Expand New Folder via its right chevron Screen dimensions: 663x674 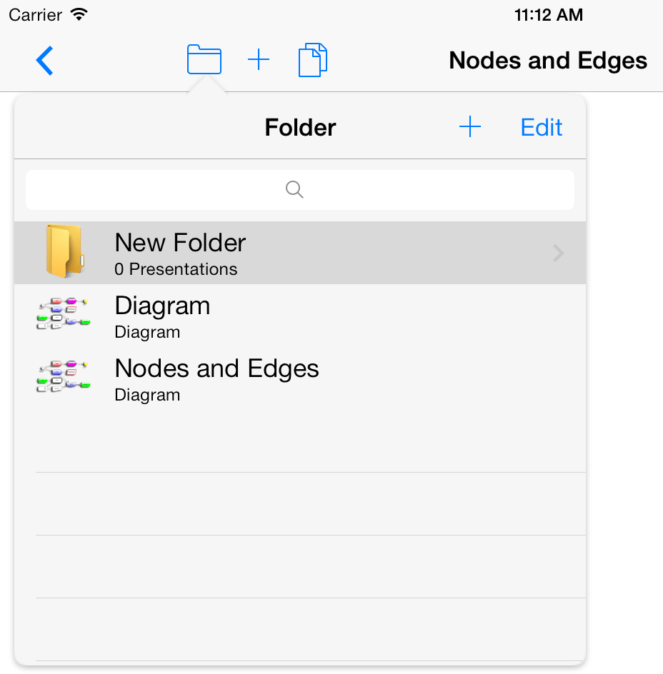pos(559,253)
